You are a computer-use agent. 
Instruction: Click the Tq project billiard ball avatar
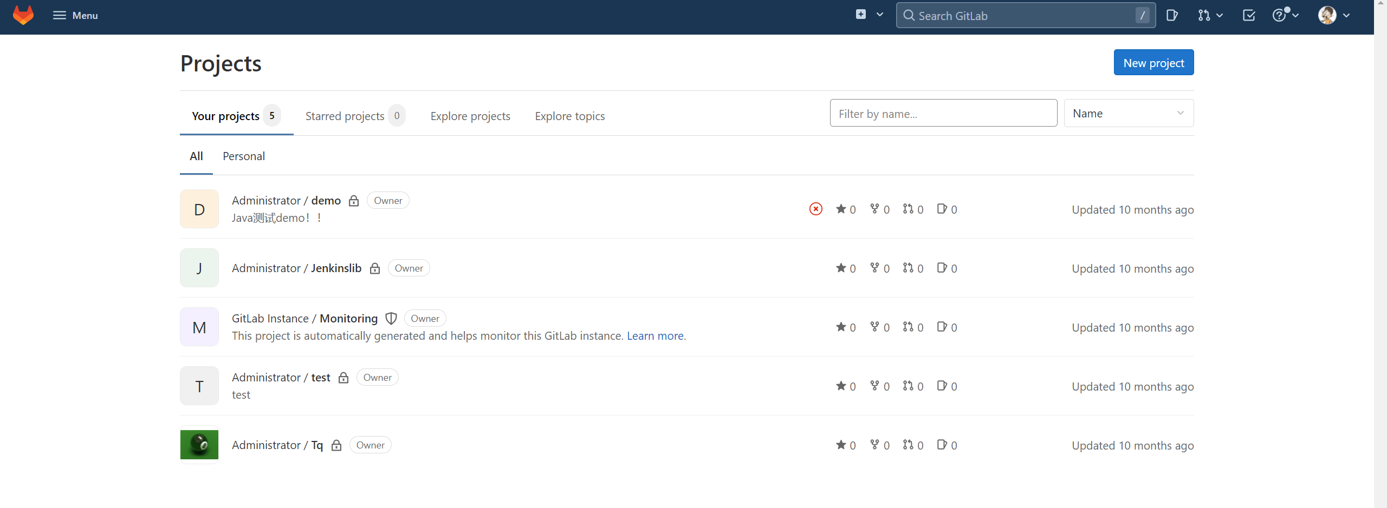(199, 445)
